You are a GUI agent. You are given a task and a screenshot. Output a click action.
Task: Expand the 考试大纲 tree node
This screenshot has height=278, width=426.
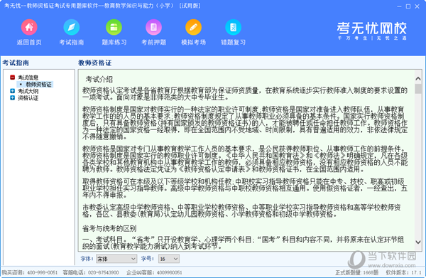point(12,91)
